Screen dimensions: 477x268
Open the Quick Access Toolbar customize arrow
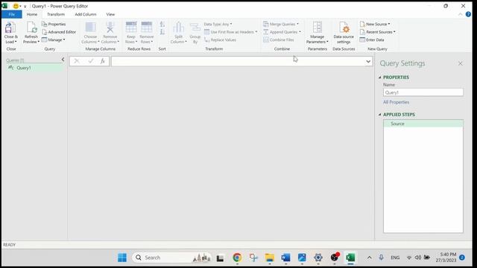pos(25,6)
